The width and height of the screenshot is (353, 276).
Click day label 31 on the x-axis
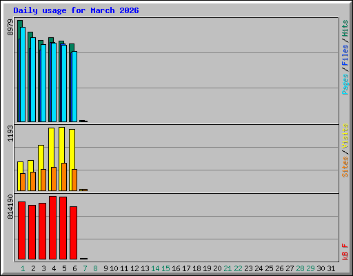pos(331,268)
